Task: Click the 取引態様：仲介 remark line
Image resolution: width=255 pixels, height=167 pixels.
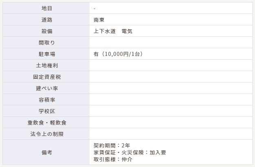Action: tap(113, 159)
